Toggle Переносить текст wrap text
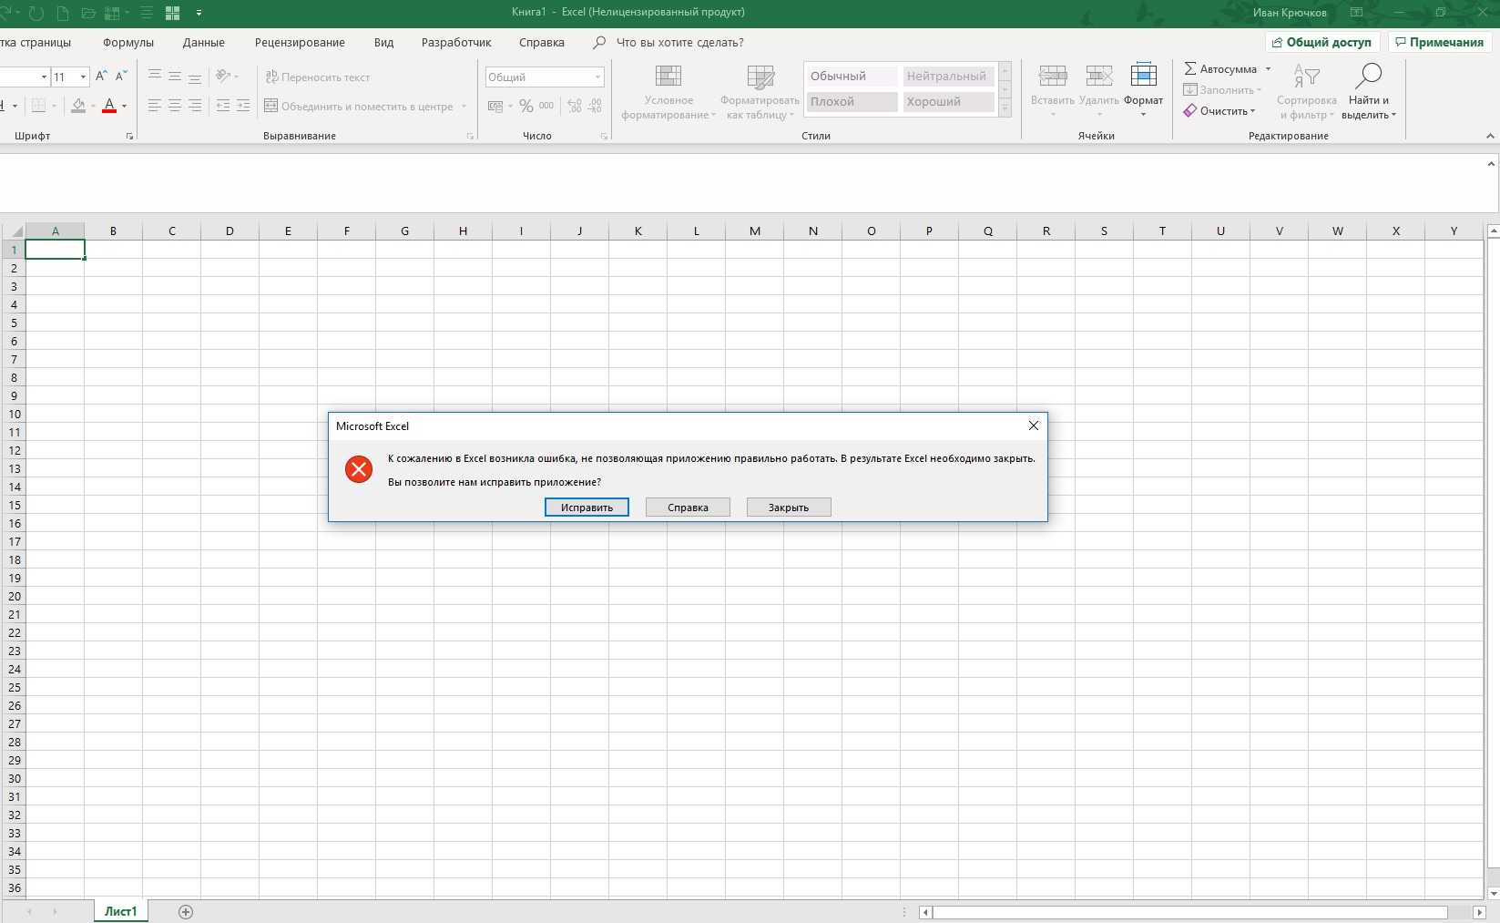 (318, 77)
